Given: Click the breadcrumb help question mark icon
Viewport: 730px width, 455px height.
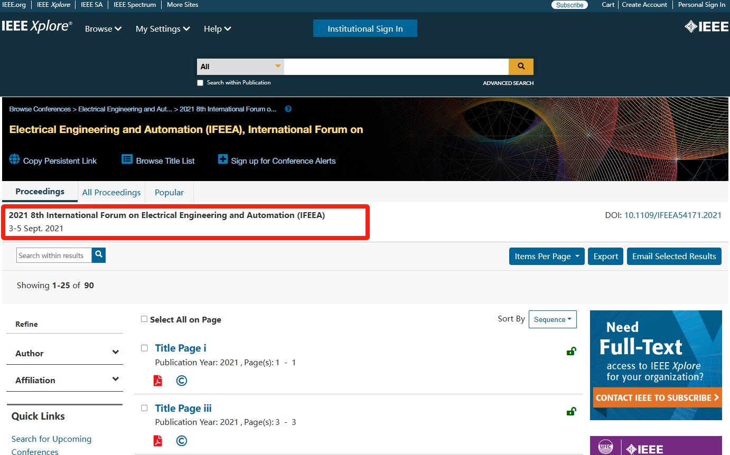Looking at the screenshot, I should [x=288, y=109].
